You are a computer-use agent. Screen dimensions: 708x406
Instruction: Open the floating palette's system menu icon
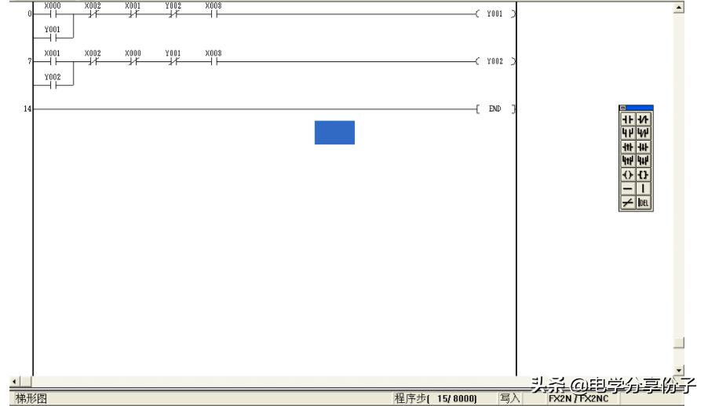(622, 108)
